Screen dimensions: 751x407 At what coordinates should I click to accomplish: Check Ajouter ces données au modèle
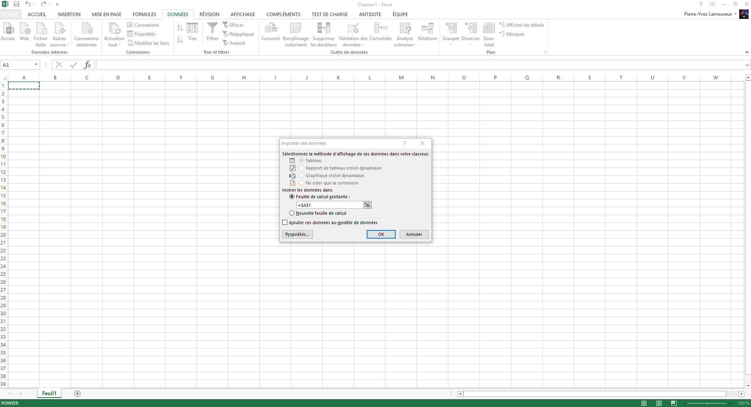(x=285, y=223)
